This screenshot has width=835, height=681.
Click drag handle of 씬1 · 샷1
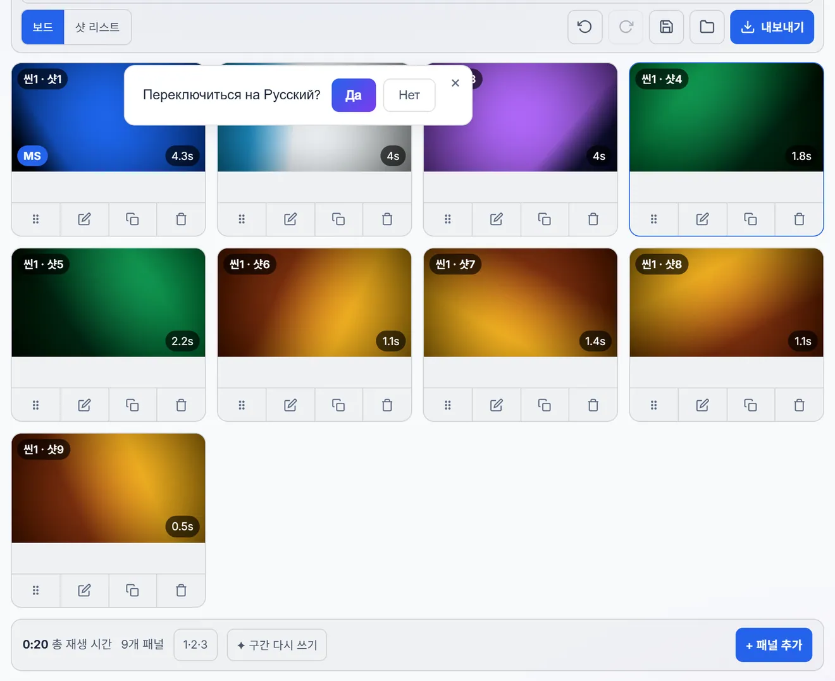(36, 219)
